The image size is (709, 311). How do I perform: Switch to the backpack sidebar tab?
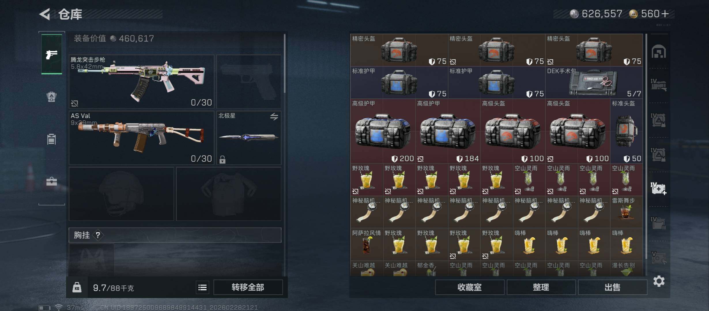[x=52, y=97]
